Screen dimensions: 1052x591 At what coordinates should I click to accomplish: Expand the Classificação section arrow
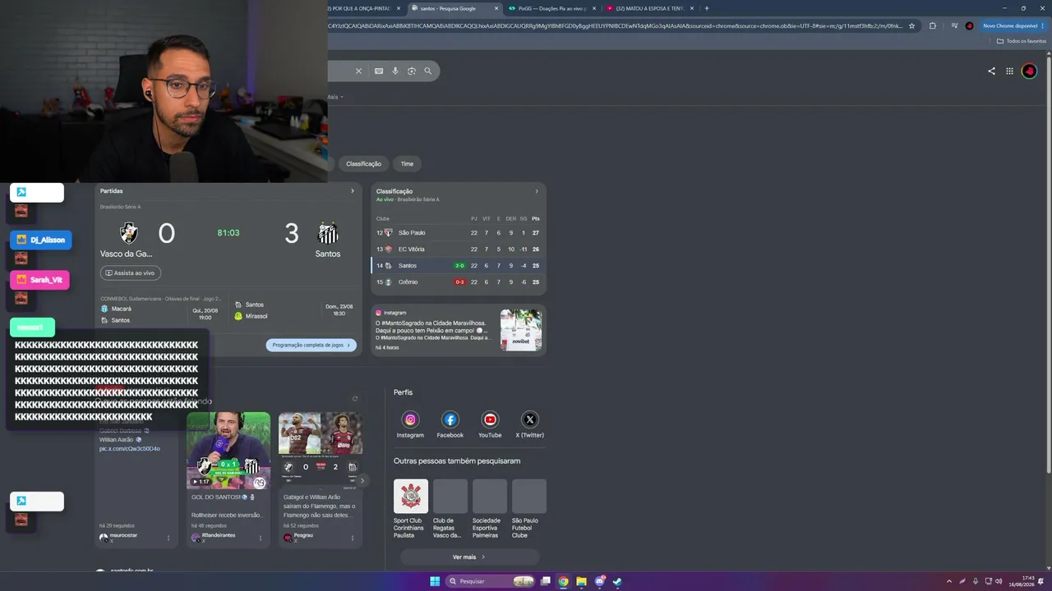(x=537, y=191)
